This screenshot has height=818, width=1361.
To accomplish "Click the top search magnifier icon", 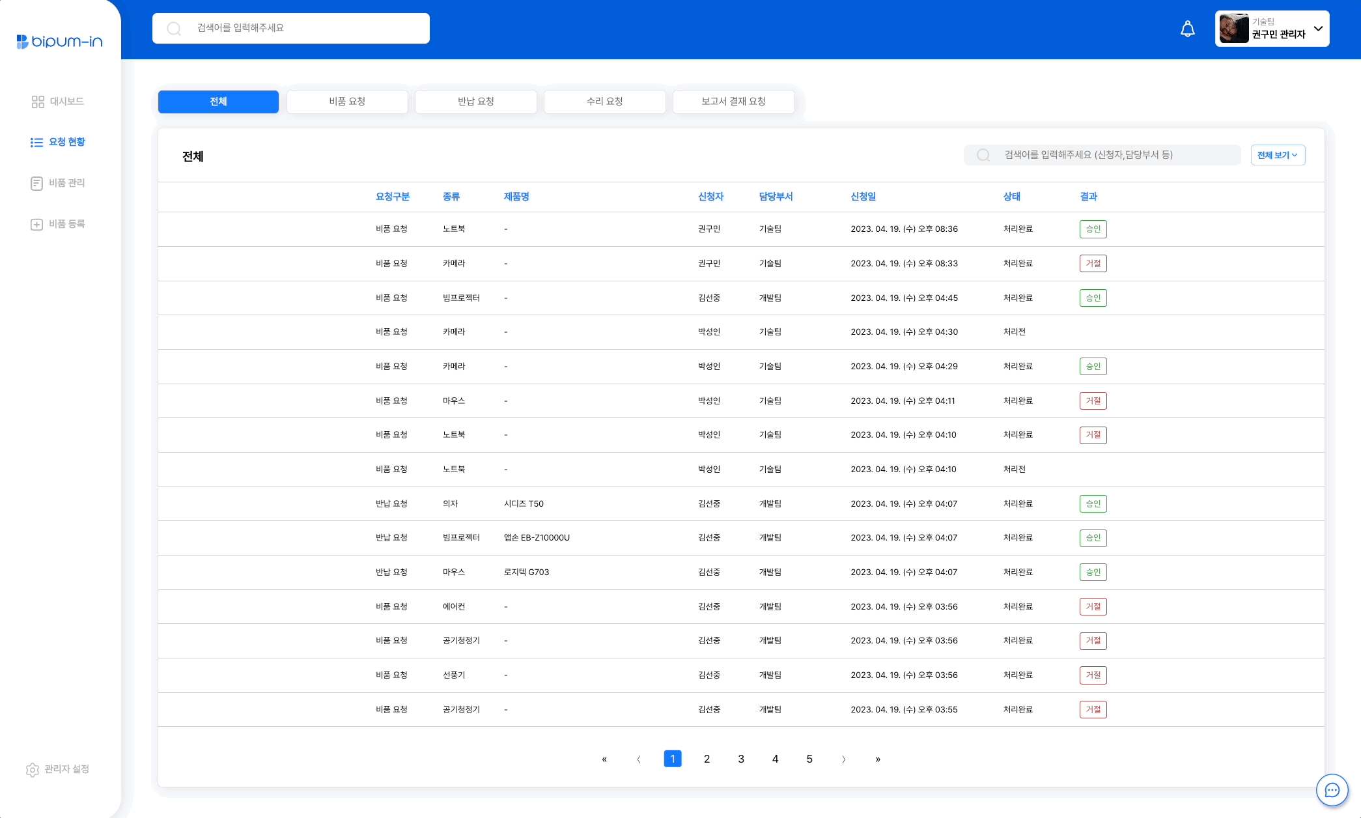I will [174, 29].
